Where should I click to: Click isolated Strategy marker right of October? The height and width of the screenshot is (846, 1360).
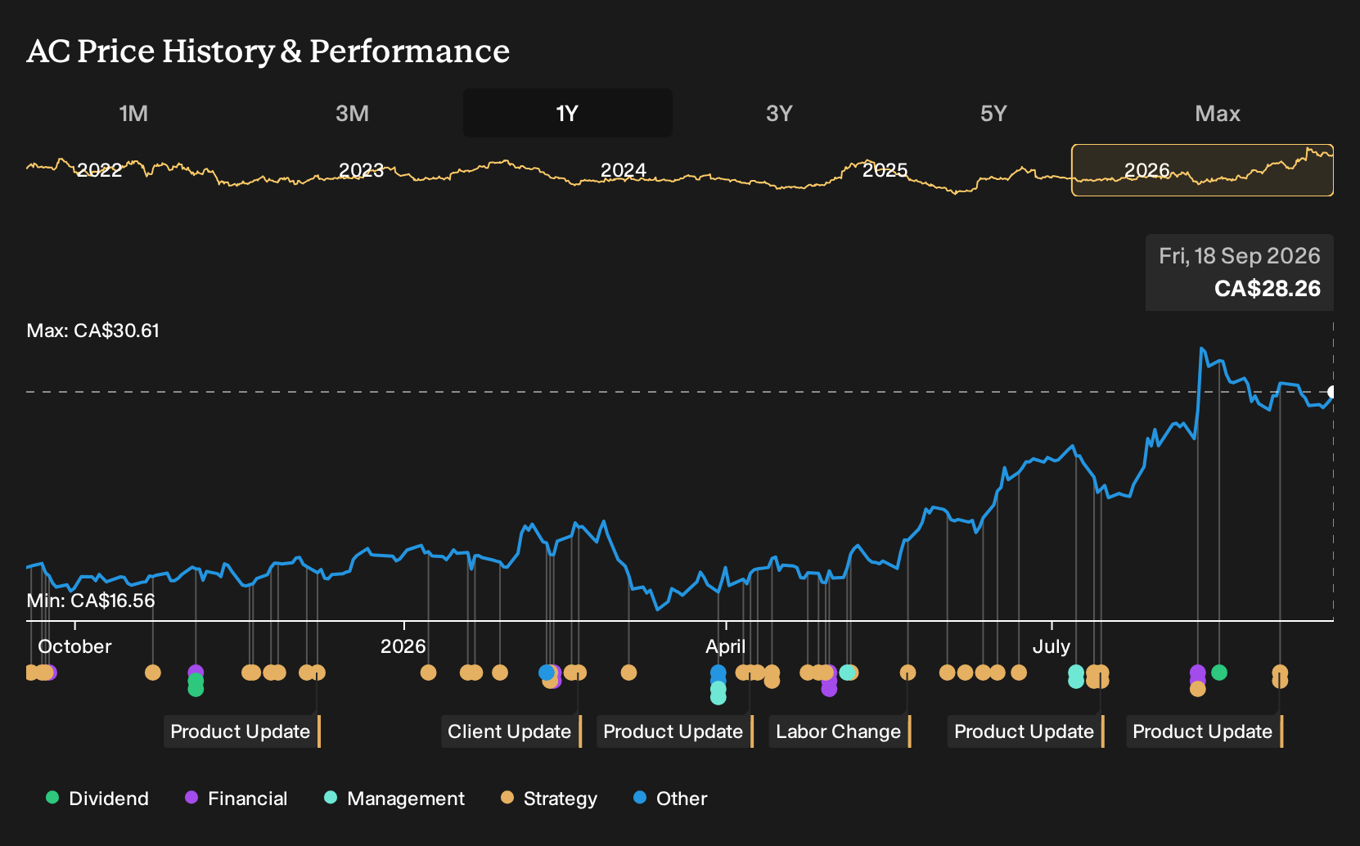(x=153, y=673)
